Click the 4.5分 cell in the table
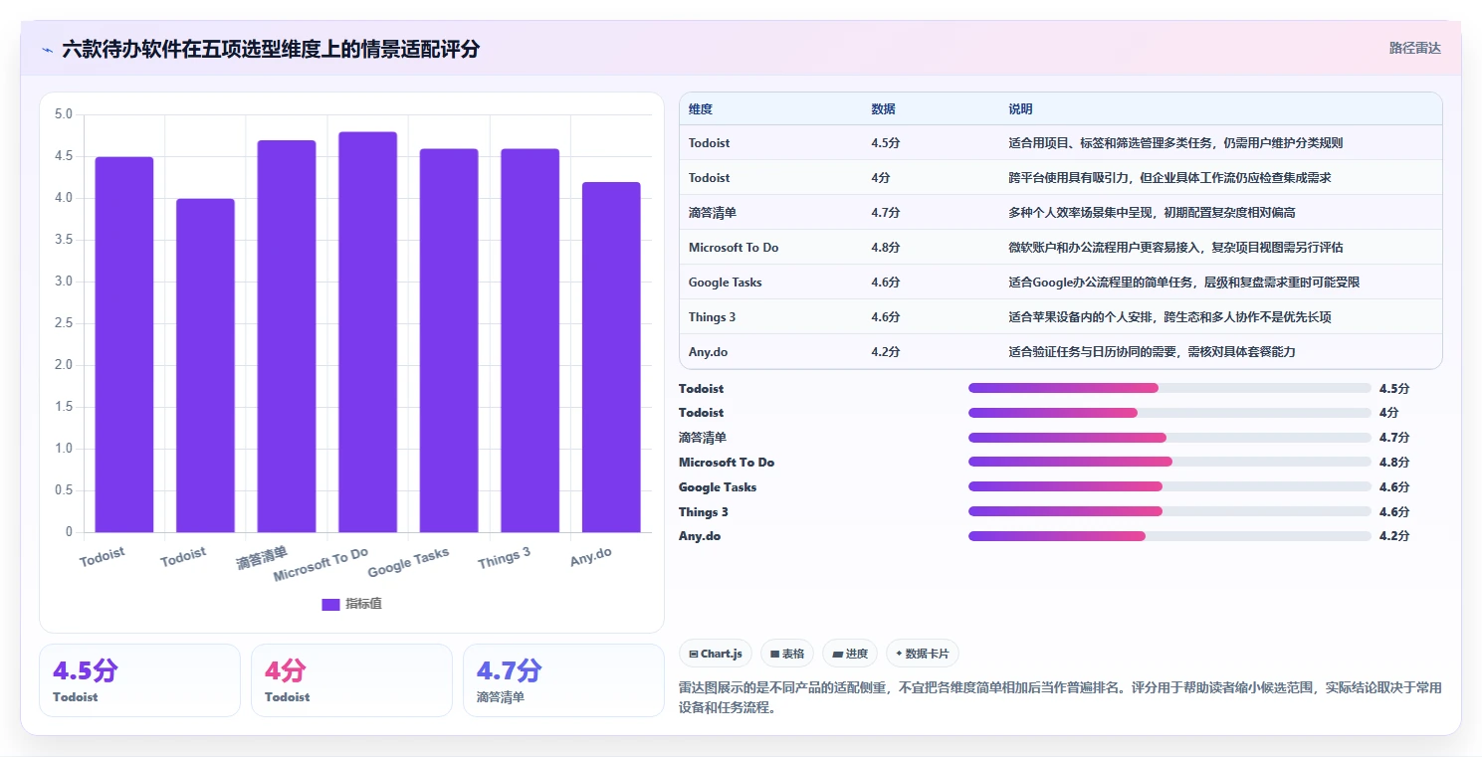Image resolution: width=1482 pixels, height=757 pixels. tap(886, 143)
